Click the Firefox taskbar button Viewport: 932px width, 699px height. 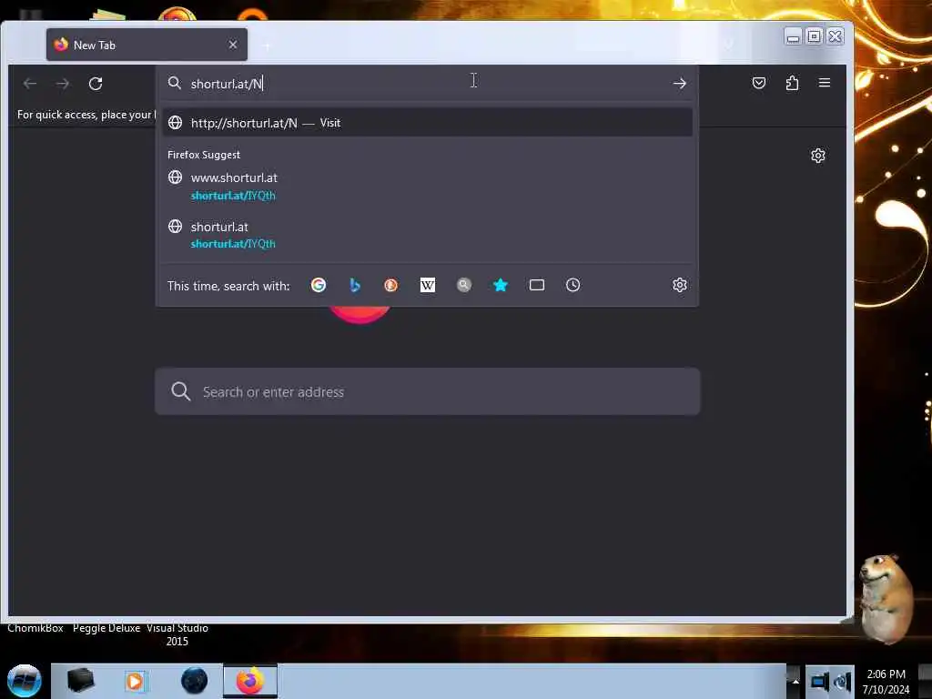(250, 681)
